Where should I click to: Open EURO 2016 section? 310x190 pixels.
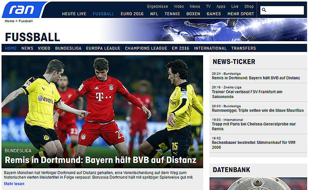point(132,14)
